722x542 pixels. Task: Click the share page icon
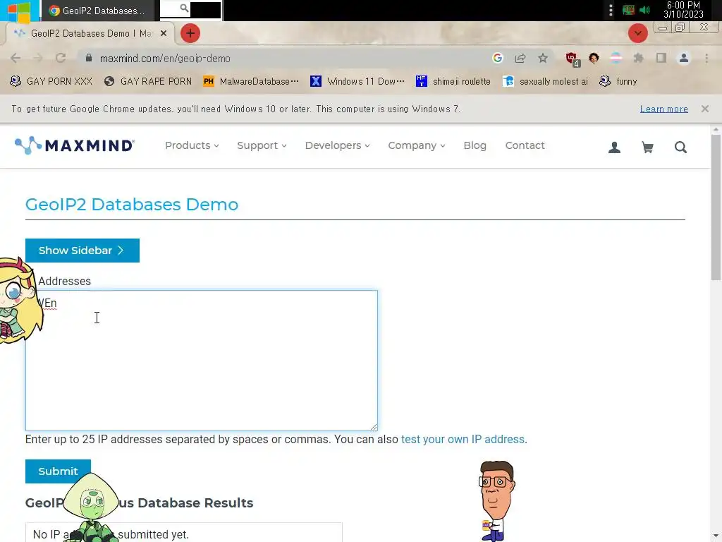(x=520, y=58)
